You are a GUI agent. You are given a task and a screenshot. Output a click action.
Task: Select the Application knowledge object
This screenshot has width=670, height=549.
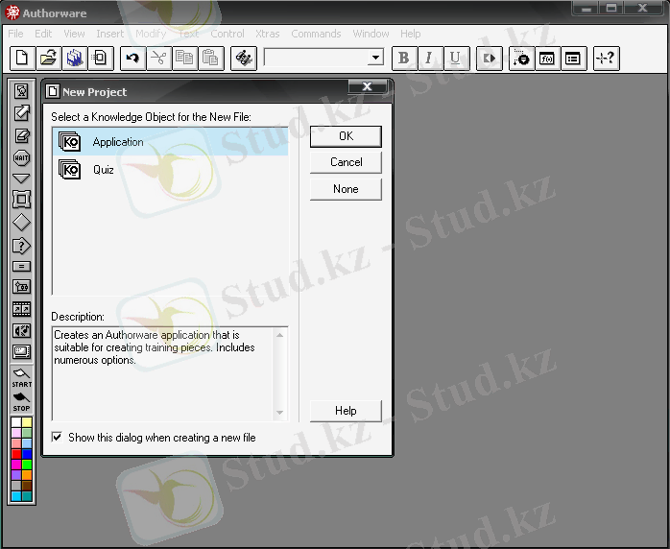pyautogui.click(x=171, y=142)
